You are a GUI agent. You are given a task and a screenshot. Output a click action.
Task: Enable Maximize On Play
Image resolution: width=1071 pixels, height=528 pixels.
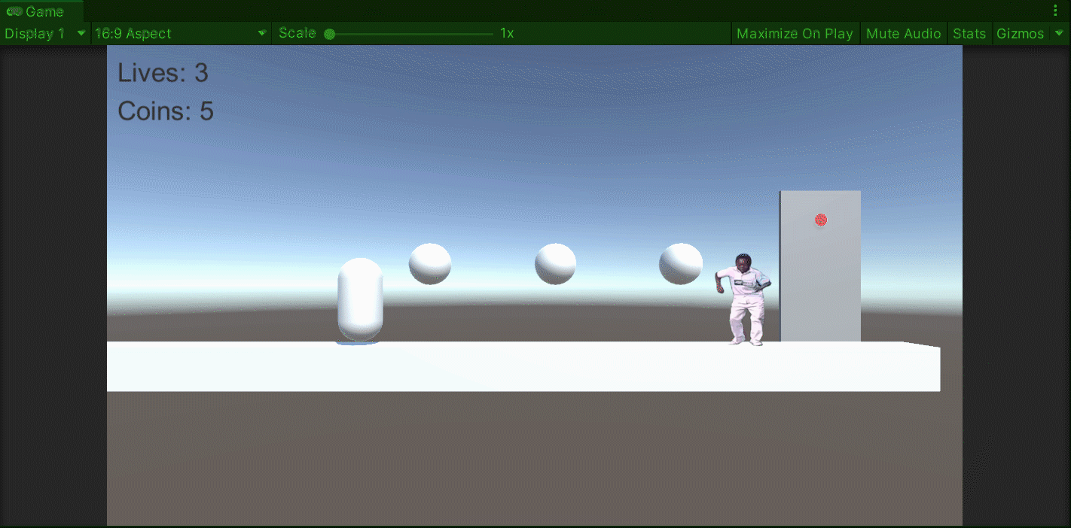click(795, 33)
